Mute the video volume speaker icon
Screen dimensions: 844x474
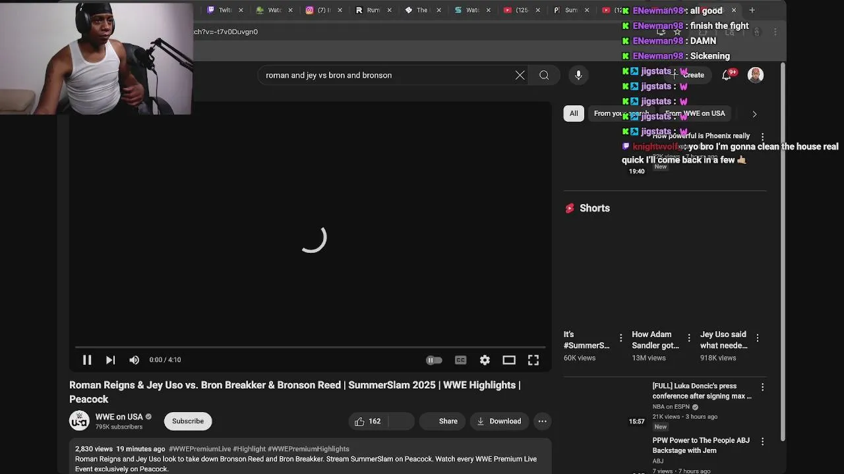tap(135, 360)
